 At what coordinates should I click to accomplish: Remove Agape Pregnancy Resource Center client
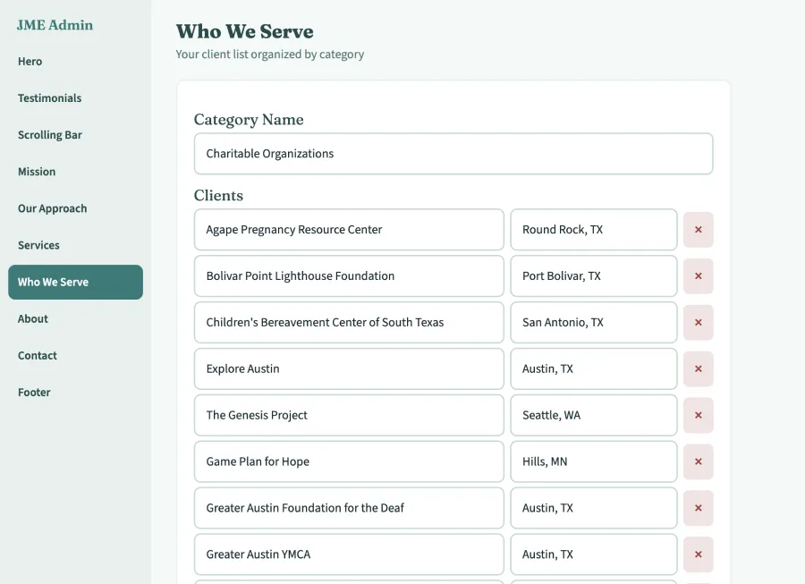pos(698,229)
